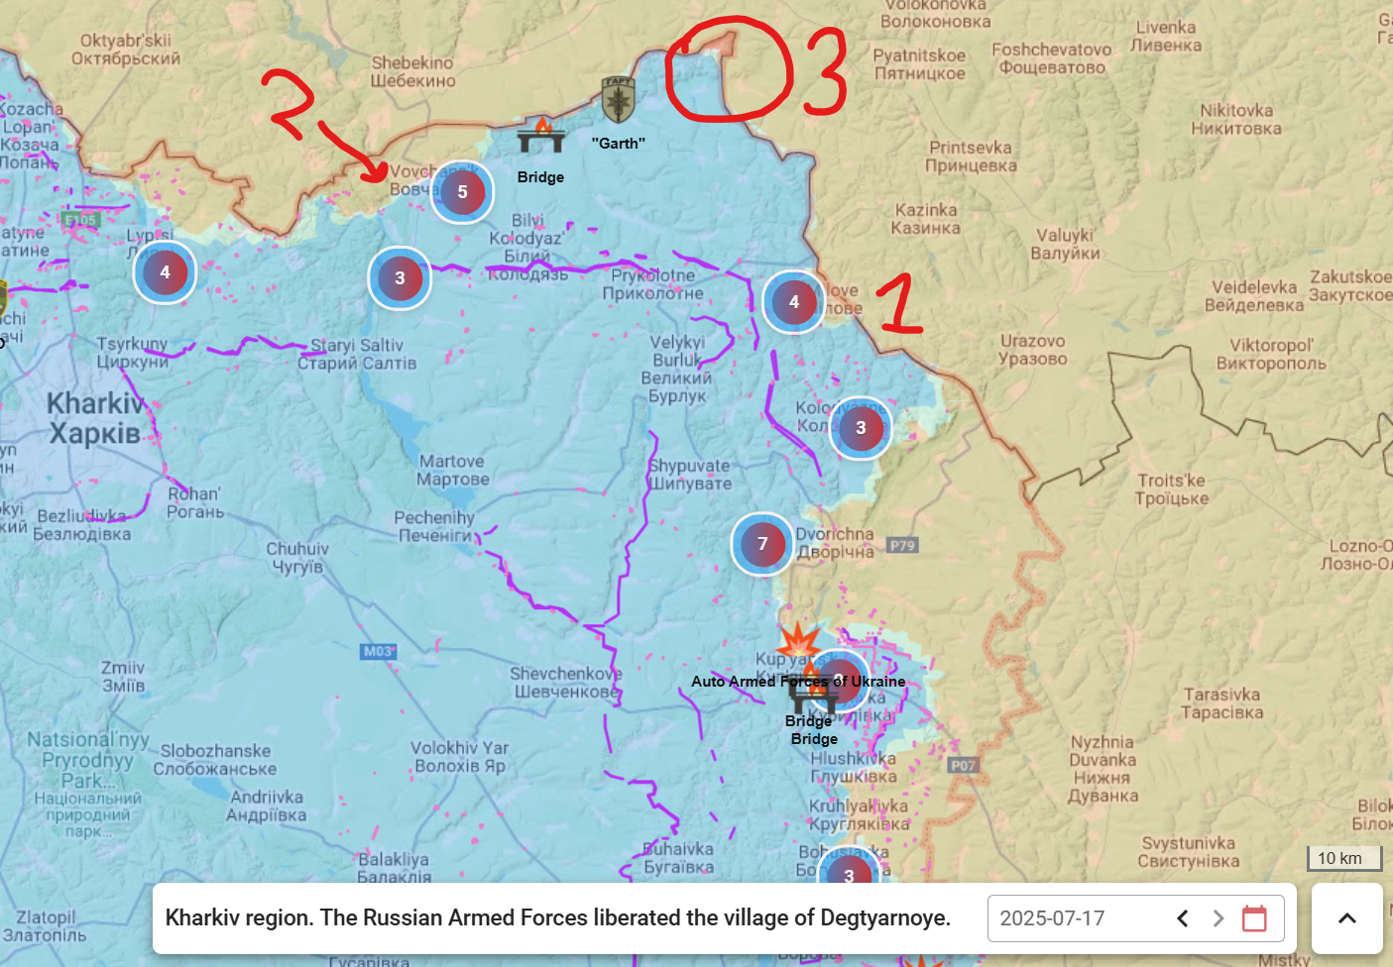Viewport: 1393px width, 967px height.
Task: Click the Kazinka label
Action: pos(925,219)
